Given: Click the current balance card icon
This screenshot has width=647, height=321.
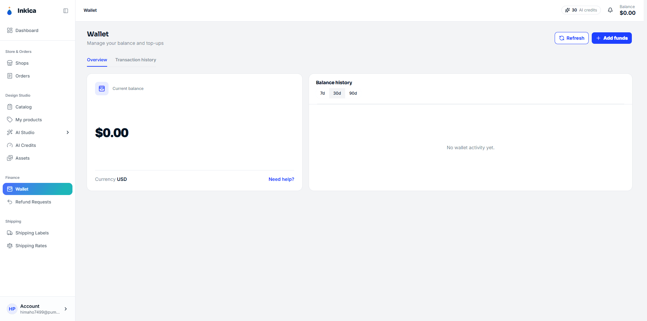Looking at the screenshot, I should click(x=102, y=89).
